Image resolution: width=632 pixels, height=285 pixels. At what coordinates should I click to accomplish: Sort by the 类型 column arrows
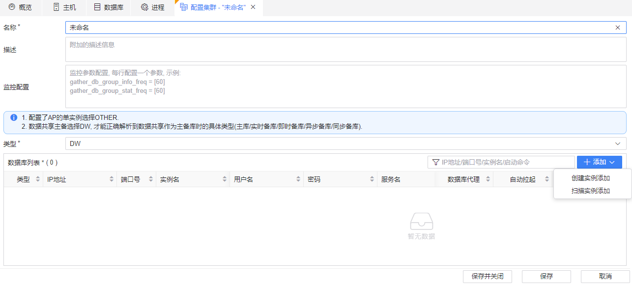37,179
